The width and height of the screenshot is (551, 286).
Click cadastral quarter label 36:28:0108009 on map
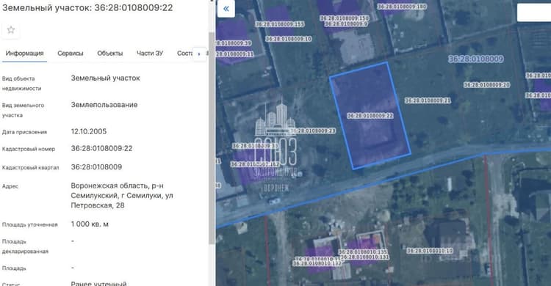(476, 59)
